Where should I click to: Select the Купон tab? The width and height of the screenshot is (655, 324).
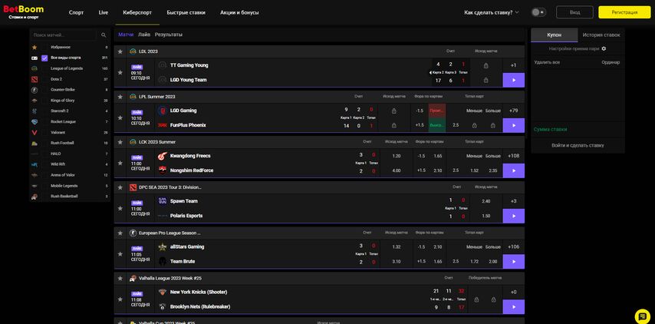coord(555,35)
